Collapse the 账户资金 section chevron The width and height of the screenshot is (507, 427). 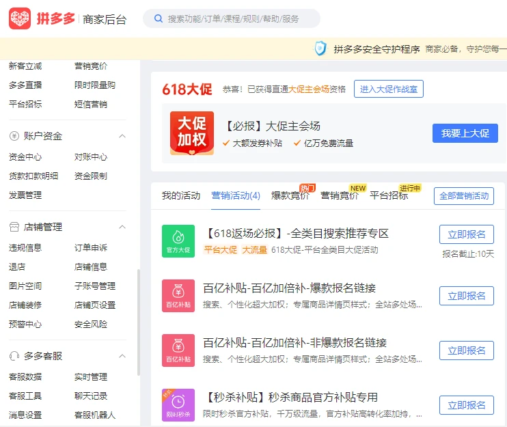(x=122, y=136)
